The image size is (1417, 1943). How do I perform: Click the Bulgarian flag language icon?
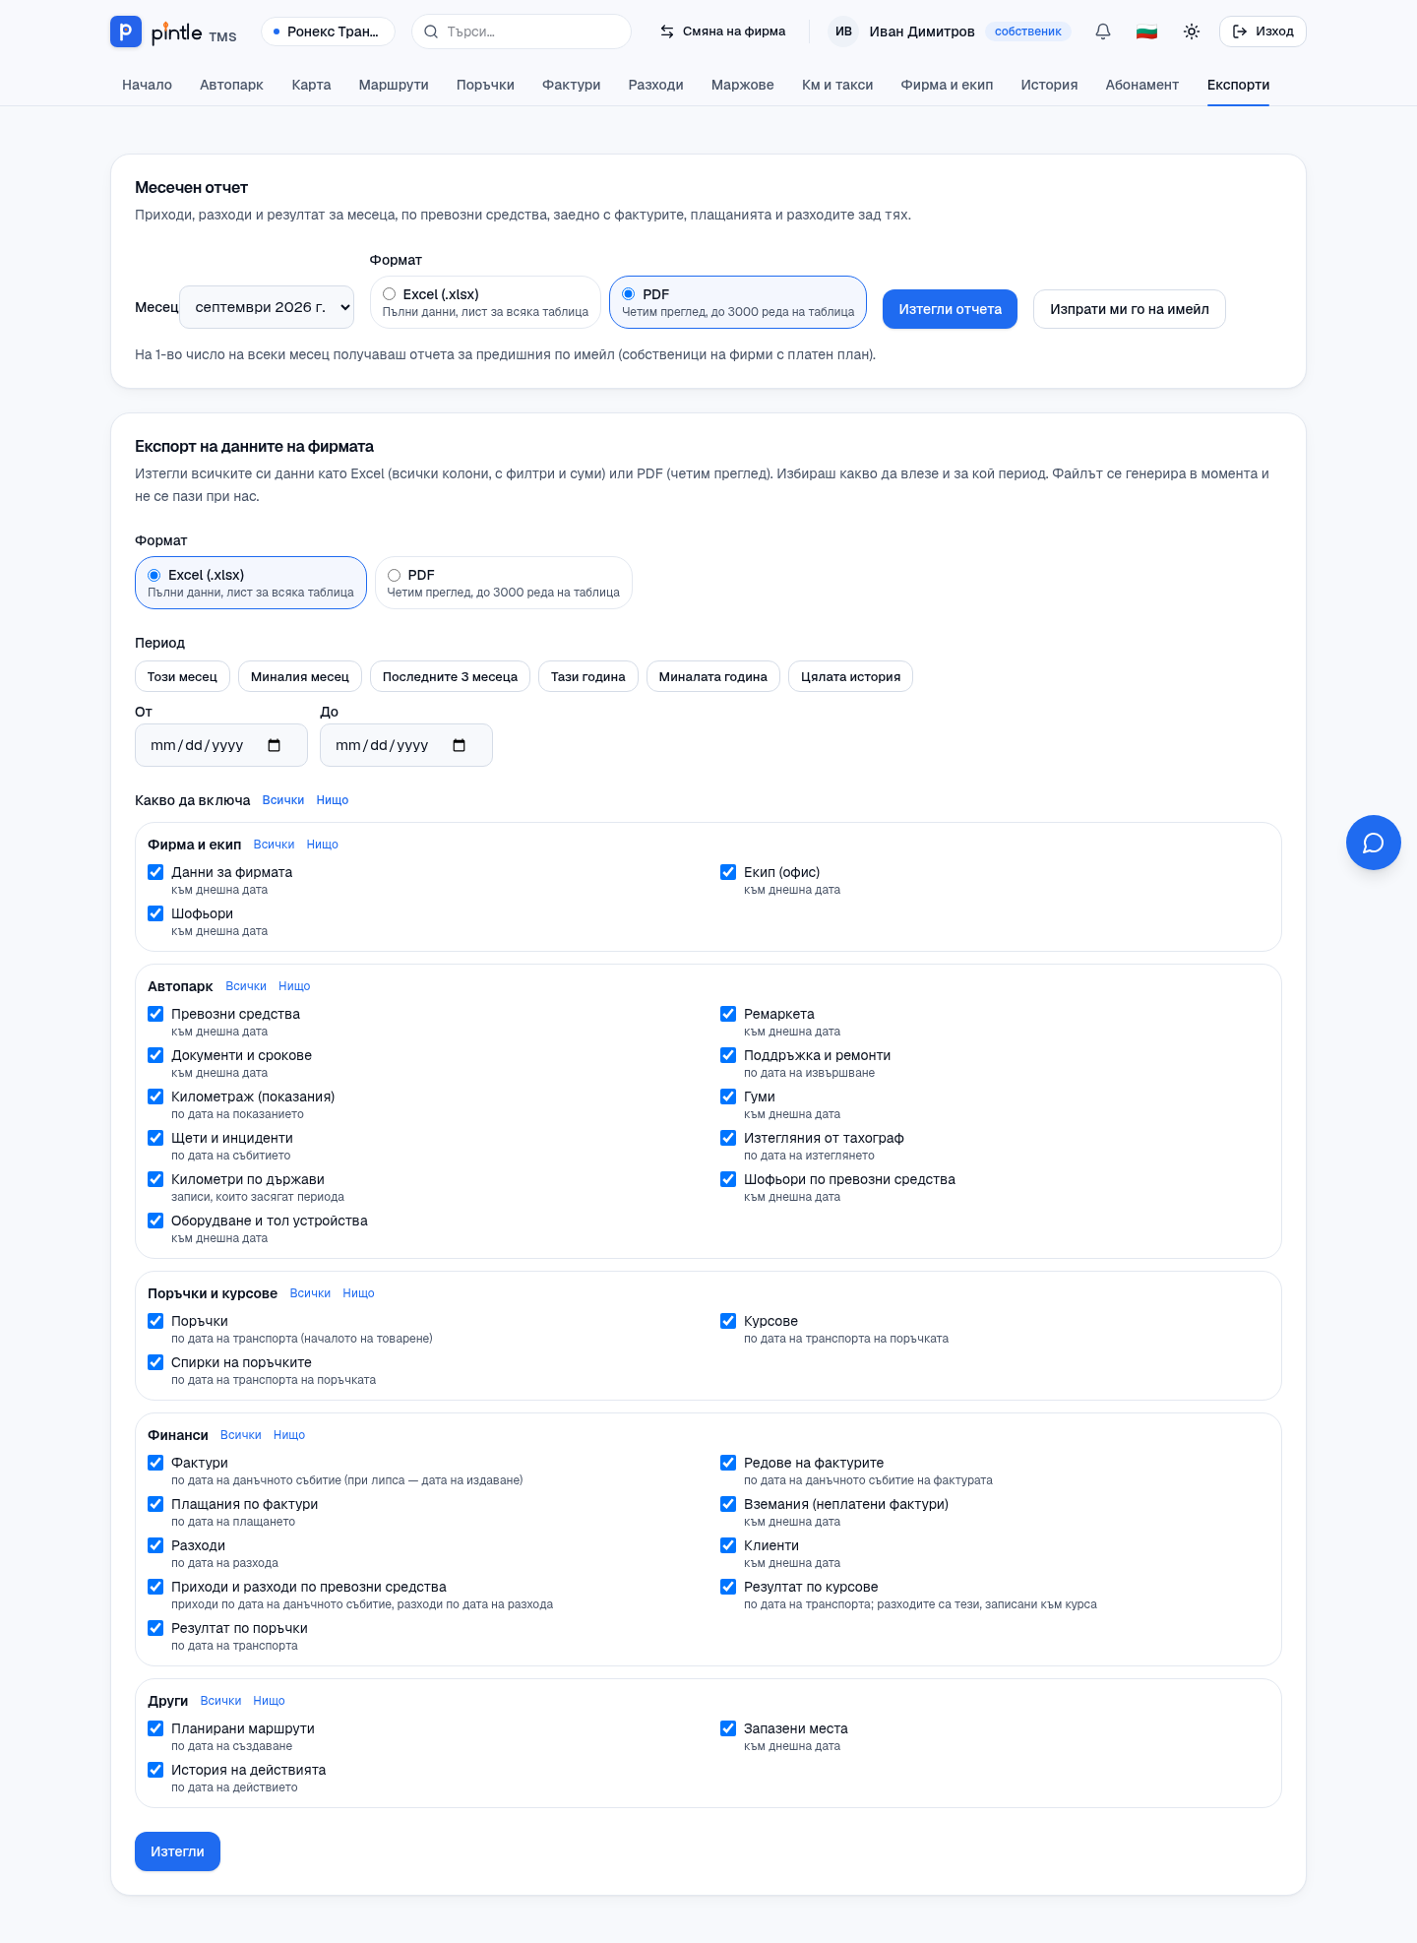1146,31
